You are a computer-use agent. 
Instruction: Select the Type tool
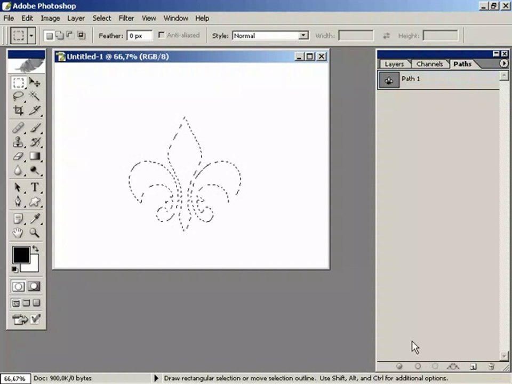point(35,187)
